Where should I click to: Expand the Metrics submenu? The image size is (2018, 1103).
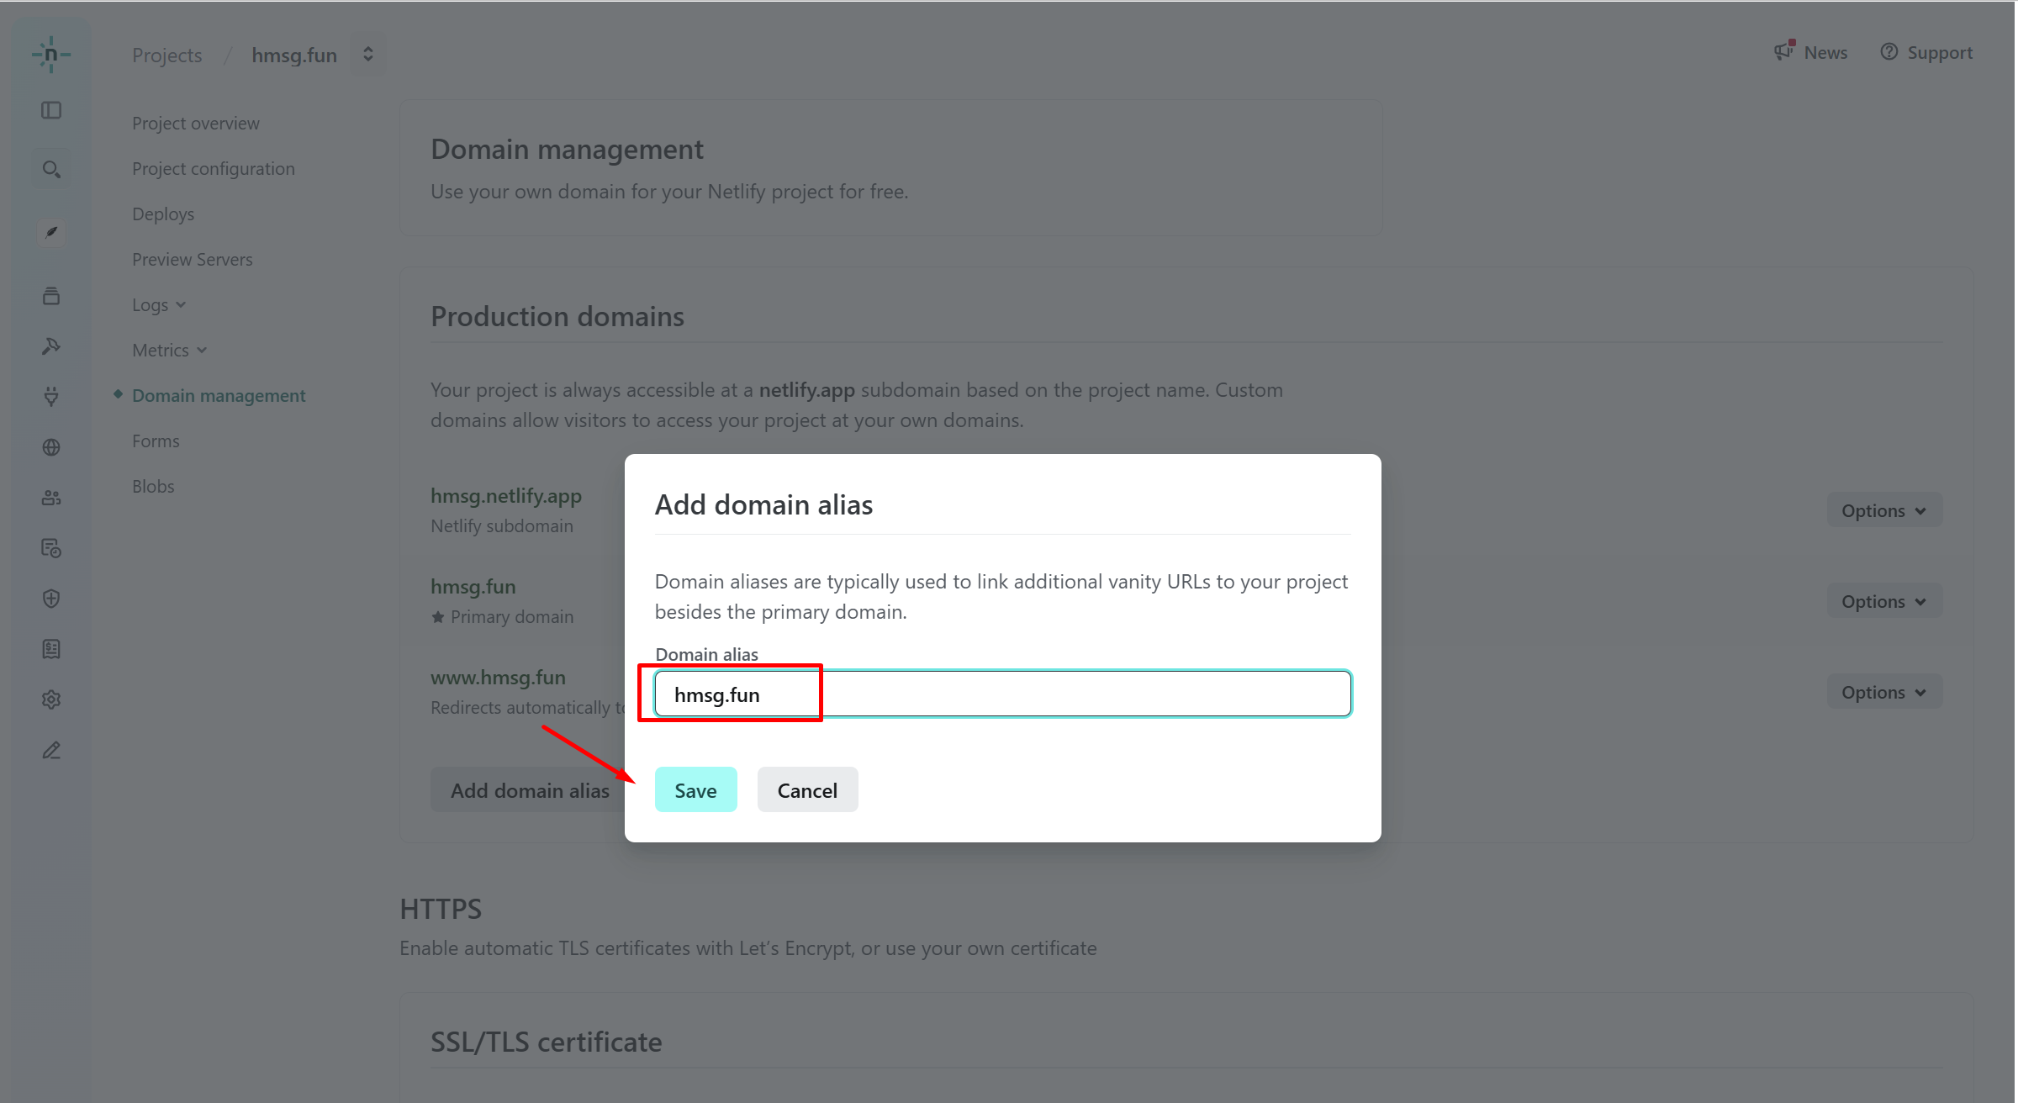coord(168,351)
